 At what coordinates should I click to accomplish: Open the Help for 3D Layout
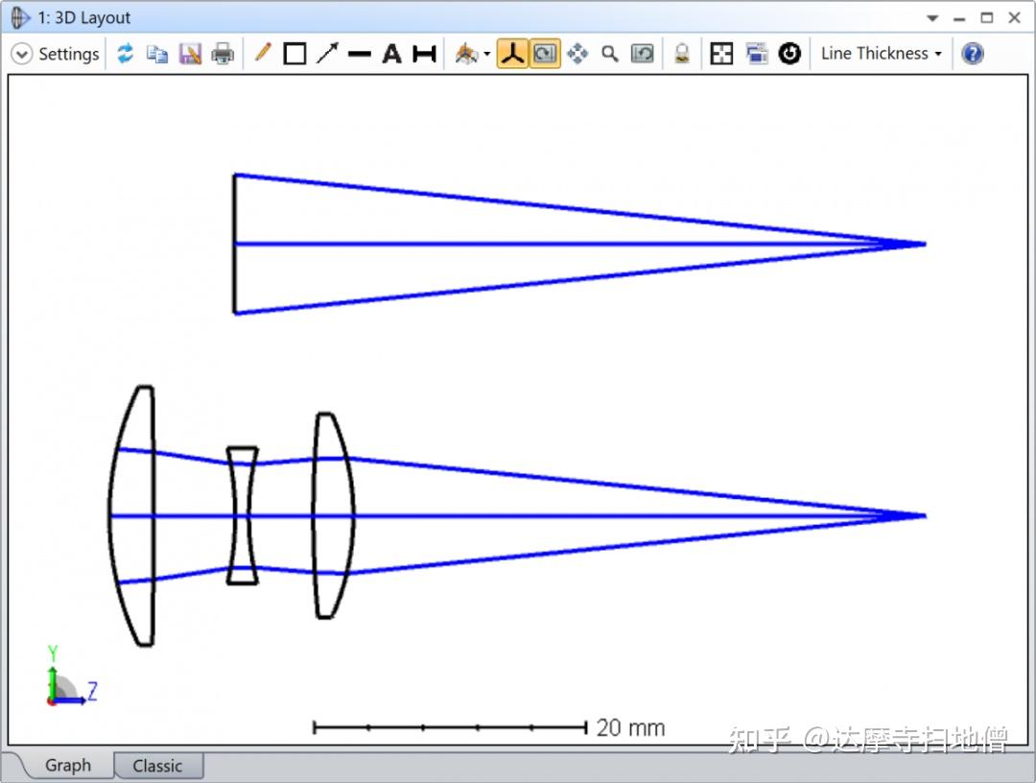click(x=972, y=53)
